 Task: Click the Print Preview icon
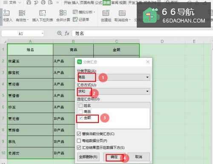50,3
